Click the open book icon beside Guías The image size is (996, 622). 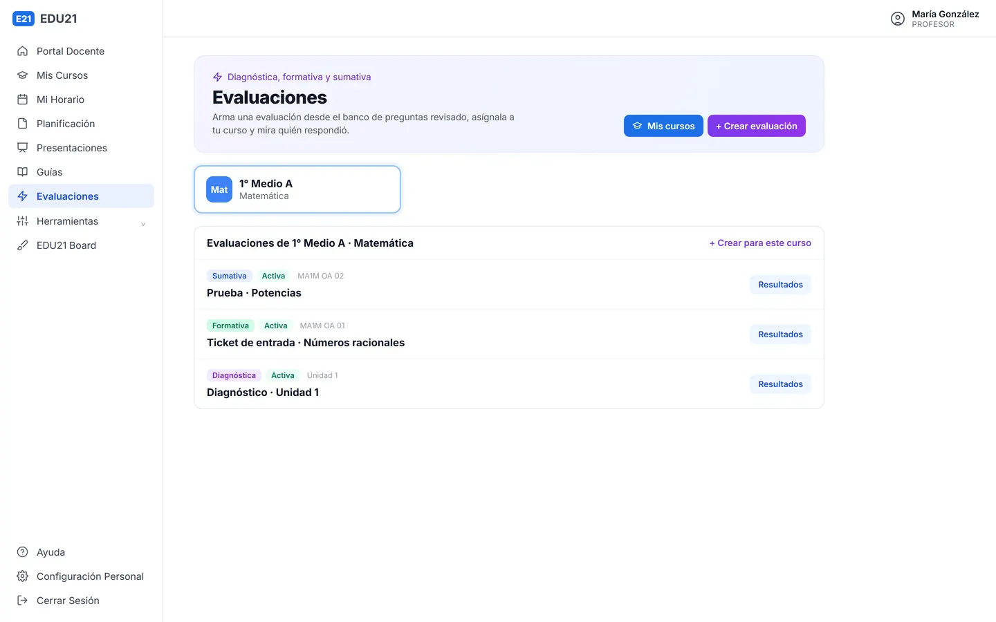click(x=23, y=172)
